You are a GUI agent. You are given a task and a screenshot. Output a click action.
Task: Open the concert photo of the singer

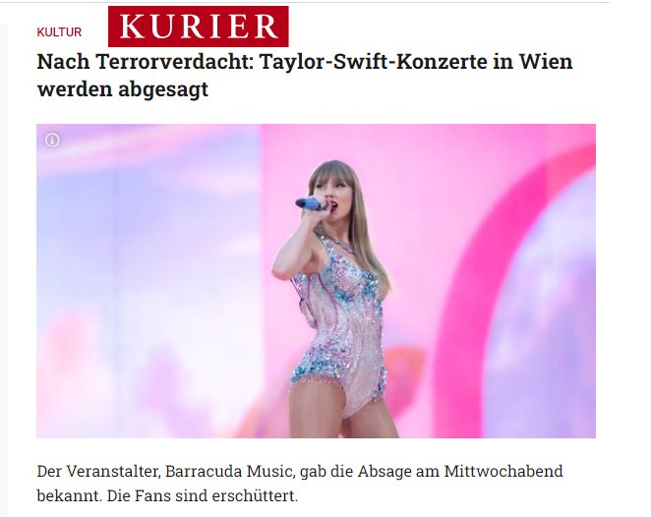tap(316, 281)
